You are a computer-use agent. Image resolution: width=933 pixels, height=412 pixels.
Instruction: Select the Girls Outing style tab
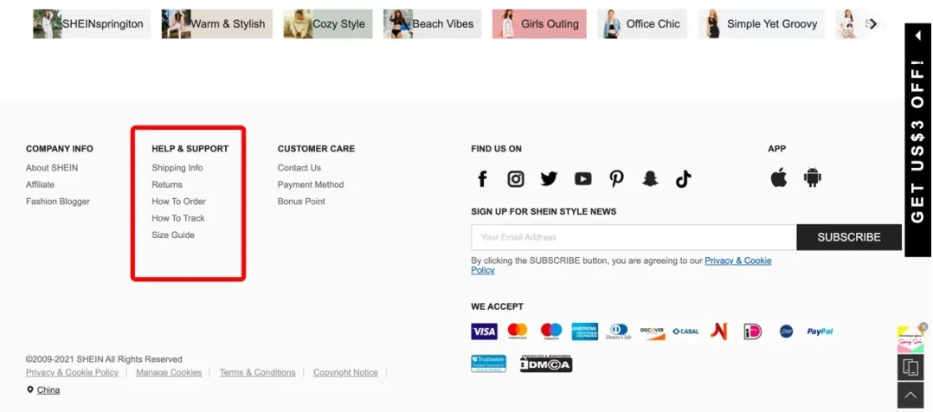pyautogui.click(x=539, y=24)
